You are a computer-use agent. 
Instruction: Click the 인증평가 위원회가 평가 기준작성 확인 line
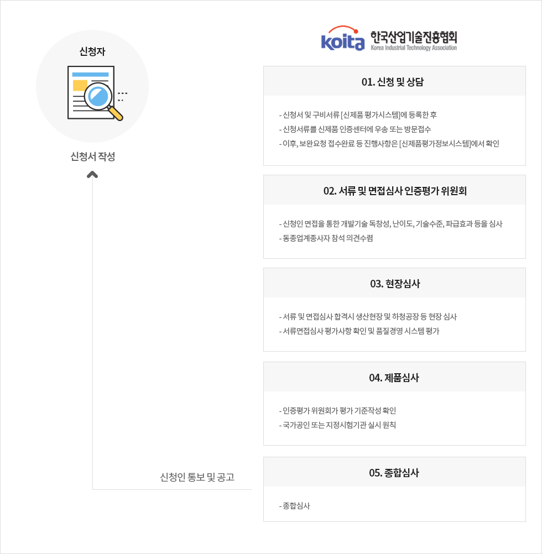(x=337, y=411)
